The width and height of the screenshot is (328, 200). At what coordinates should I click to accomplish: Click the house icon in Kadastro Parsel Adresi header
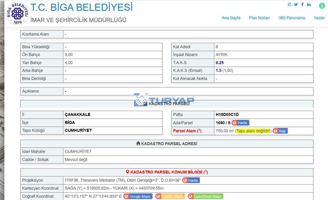[x=138, y=144]
